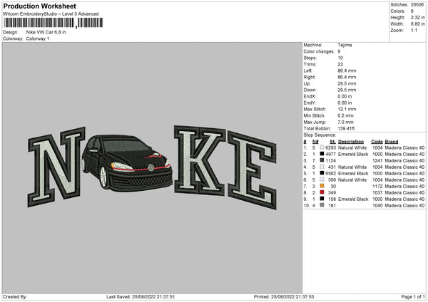The height and width of the screenshot is (302, 428).
Task: Click 'Emerald Black' in the 6562 row
Action: pos(353,173)
